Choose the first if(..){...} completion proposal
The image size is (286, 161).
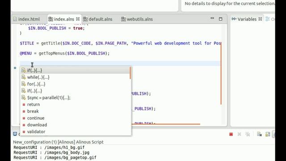click(76, 70)
